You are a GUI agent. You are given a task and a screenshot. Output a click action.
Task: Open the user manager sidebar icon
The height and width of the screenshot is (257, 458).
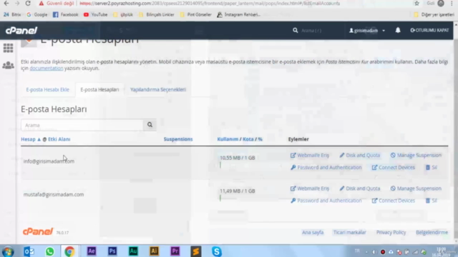pyautogui.click(x=8, y=65)
